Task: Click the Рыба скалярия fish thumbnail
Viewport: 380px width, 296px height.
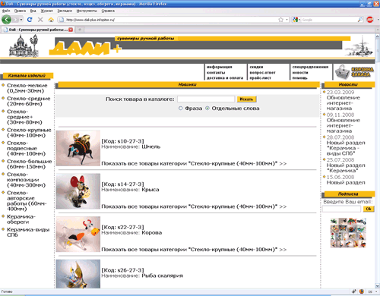Action: tap(78, 274)
